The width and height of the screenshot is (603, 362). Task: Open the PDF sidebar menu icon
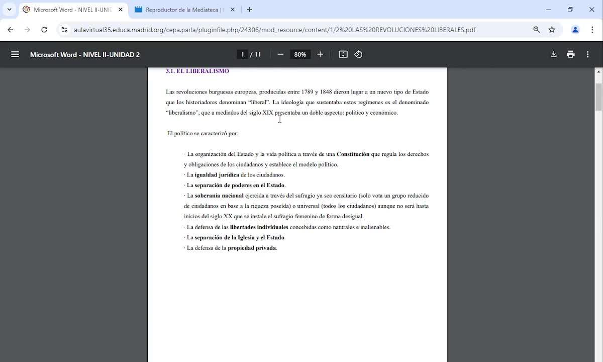pyautogui.click(x=15, y=54)
